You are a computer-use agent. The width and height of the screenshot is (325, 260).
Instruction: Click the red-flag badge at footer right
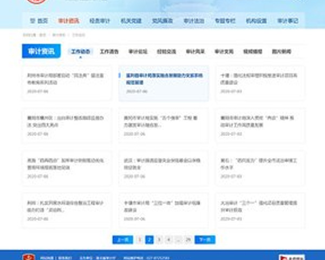(x=292, y=257)
